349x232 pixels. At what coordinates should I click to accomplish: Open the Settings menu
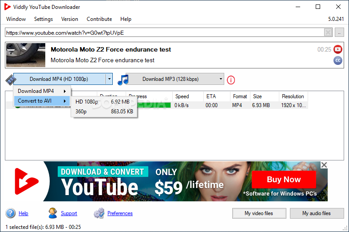(x=44, y=19)
